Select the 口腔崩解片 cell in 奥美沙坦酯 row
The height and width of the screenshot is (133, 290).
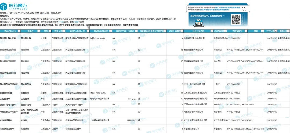tap(45, 105)
